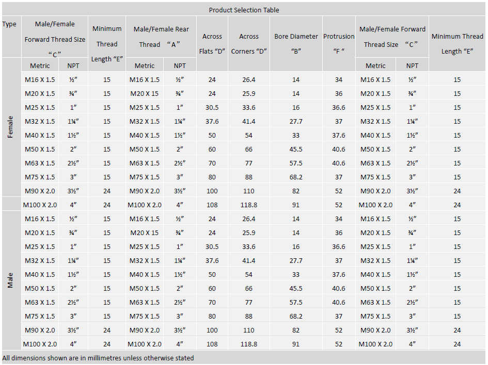This screenshot has width=488, height=365.
Task: Click across corners 118.8 in the bottom row
Action: pyautogui.click(x=249, y=344)
